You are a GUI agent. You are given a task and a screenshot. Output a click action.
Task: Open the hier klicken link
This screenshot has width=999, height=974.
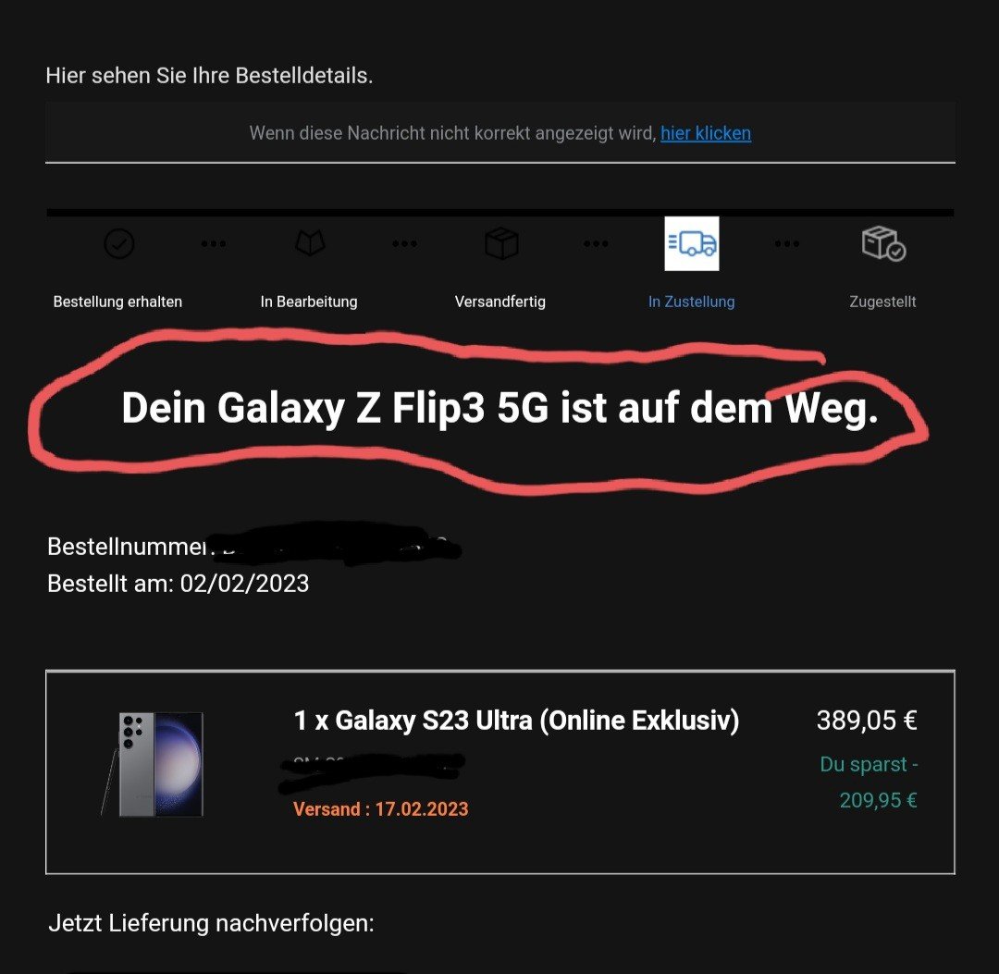tap(705, 133)
